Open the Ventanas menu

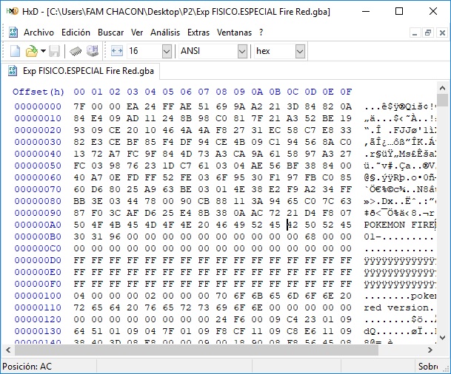click(x=235, y=33)
